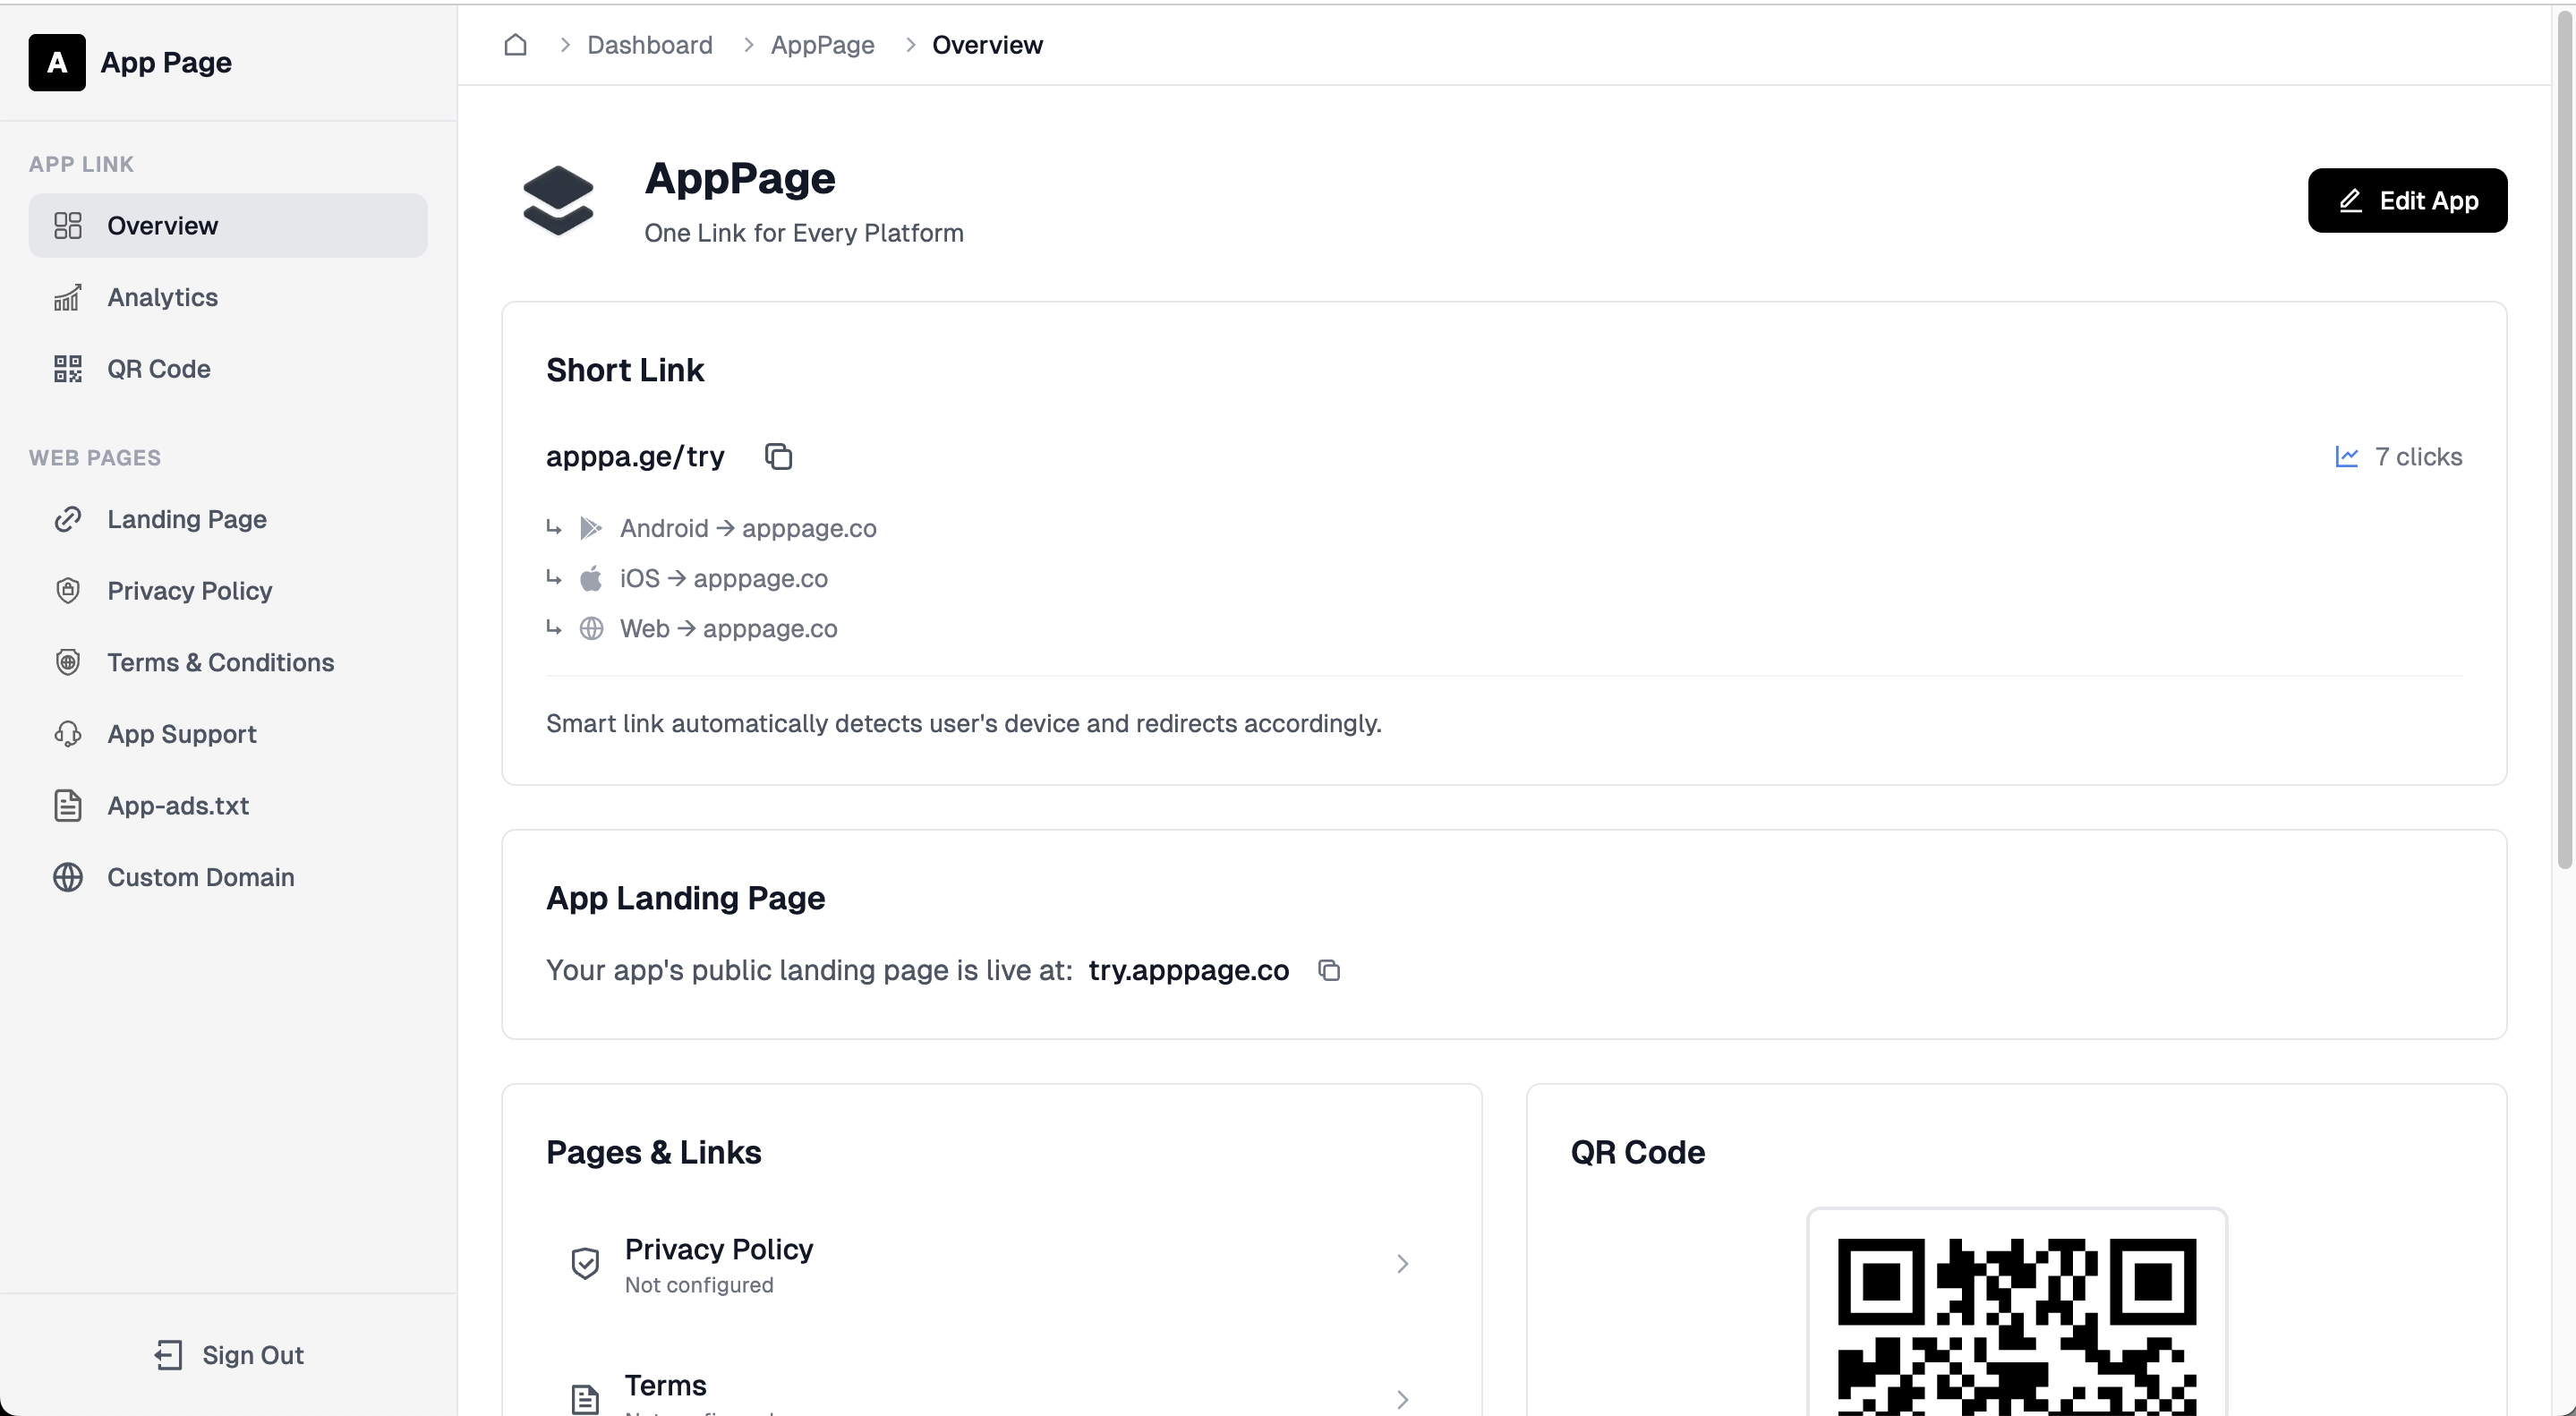This screenshot has height=1416, width=2576.
Task: Click the App Support headset icon
Action: [67, 734]
